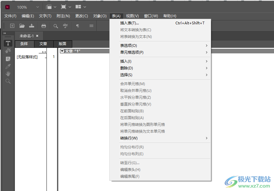
Task: Select the Position tool below Type tool
Action: point(8,51)
